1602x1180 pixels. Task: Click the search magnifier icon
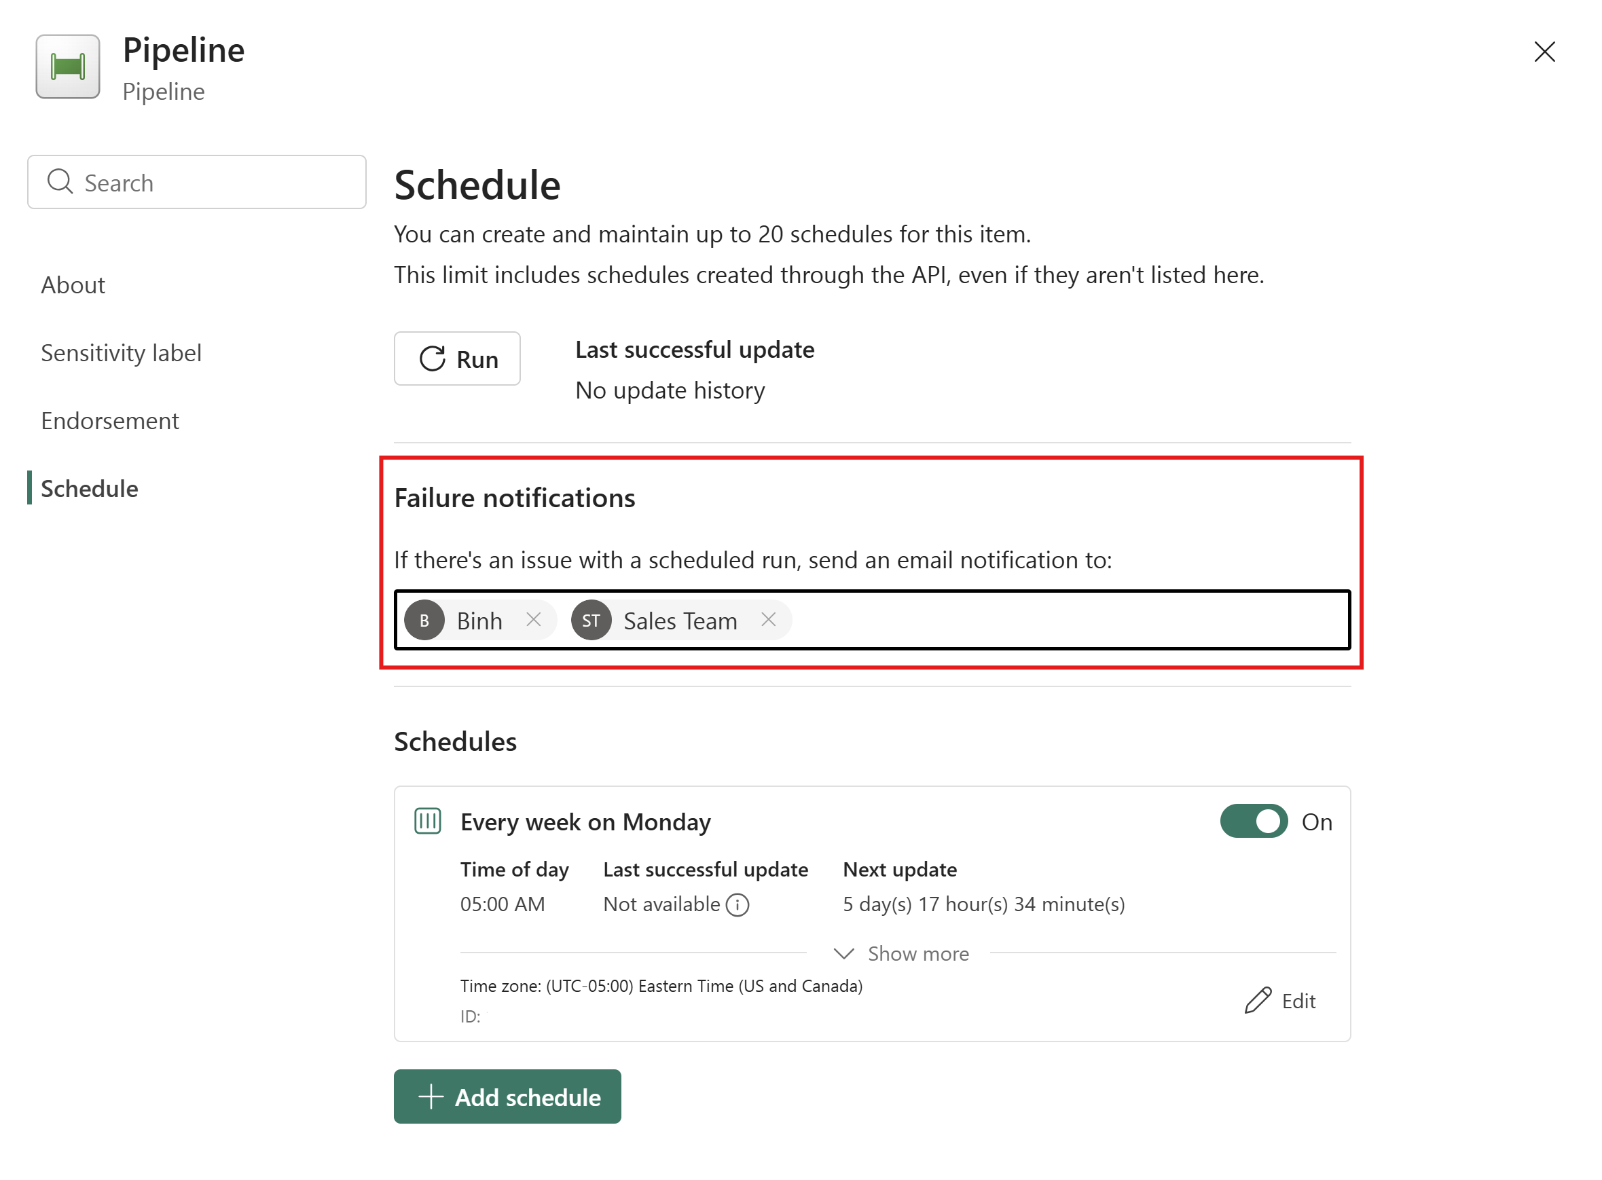[60, 182]
